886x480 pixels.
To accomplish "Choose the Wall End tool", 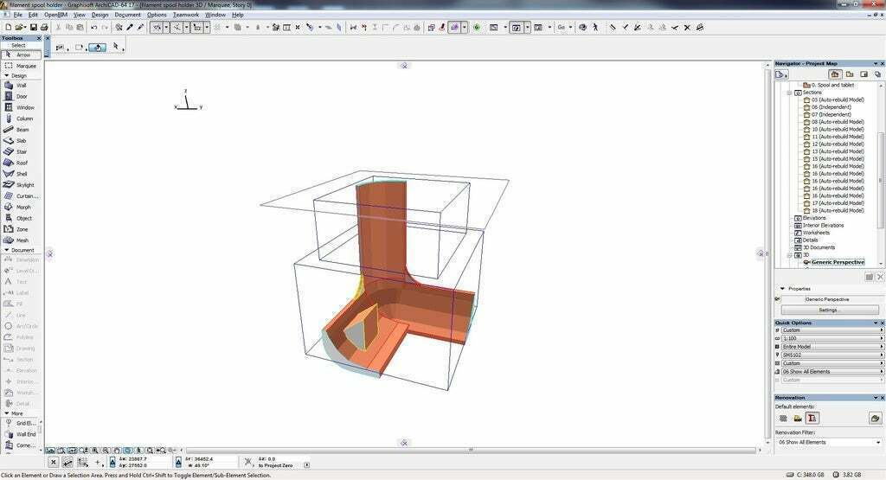I will (20, 434).
